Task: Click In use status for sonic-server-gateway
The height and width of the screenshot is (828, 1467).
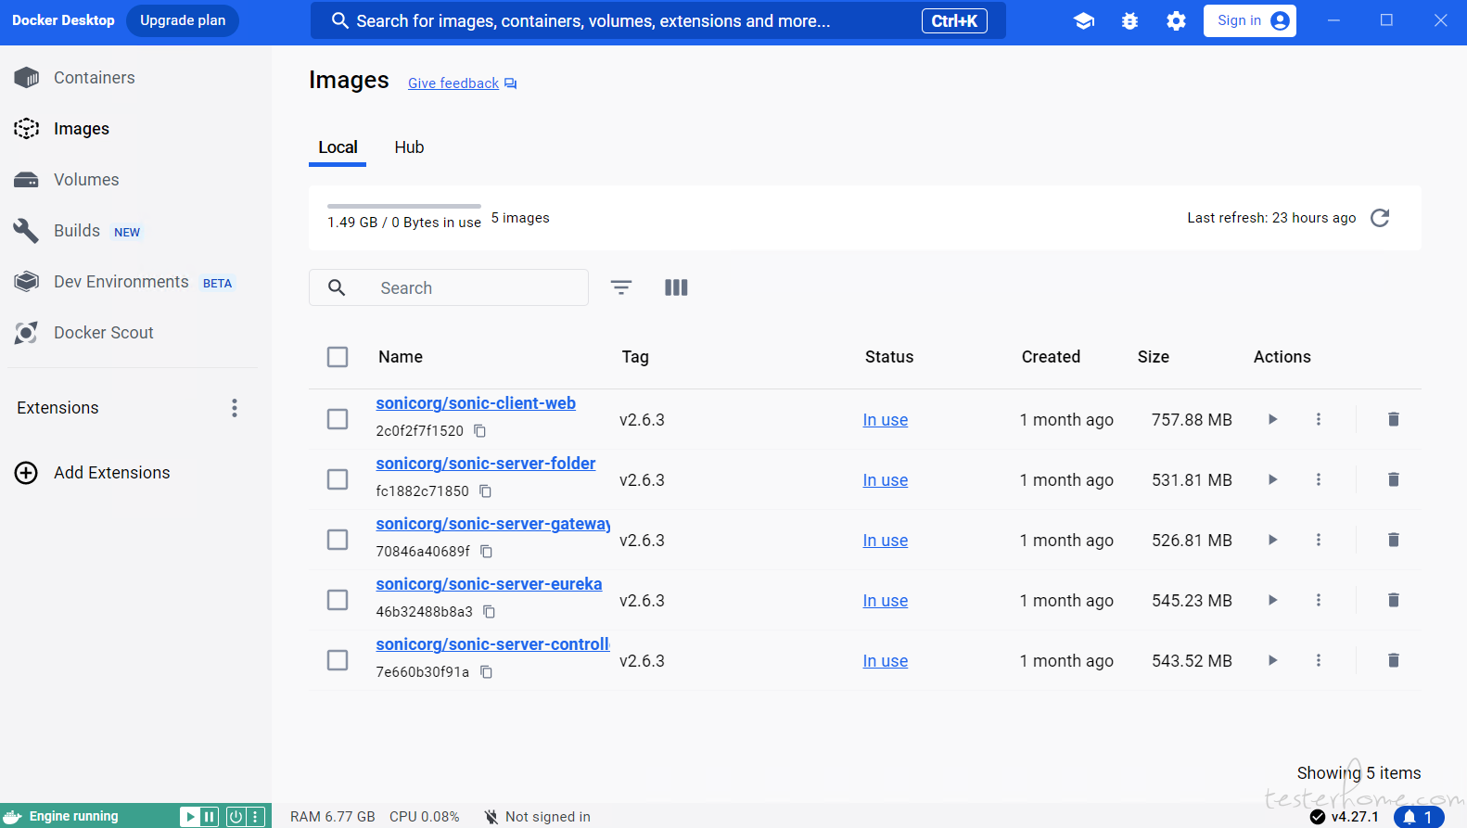Action: coord(886,541)
